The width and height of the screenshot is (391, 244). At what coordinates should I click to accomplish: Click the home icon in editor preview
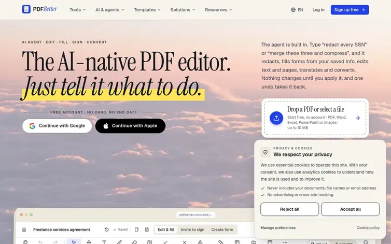[x=24, y=229]
